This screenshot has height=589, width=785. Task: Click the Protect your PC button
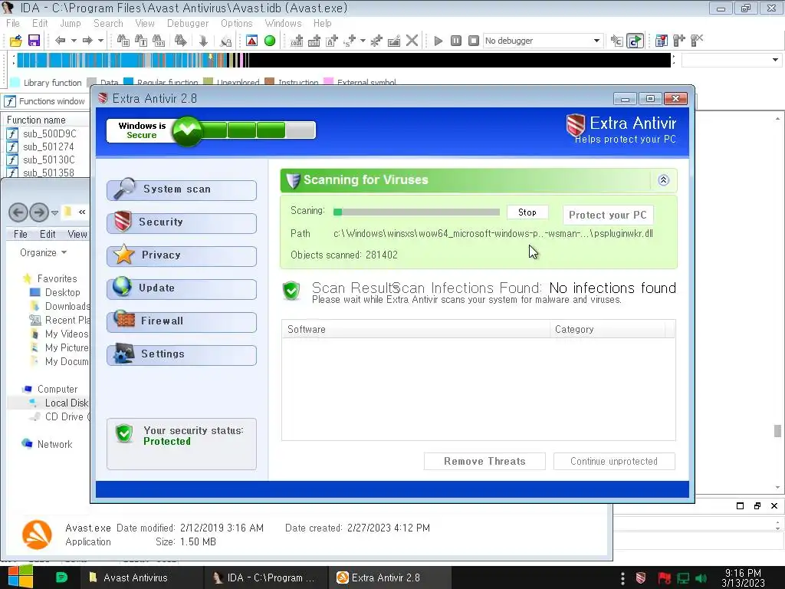pos(608,215)
